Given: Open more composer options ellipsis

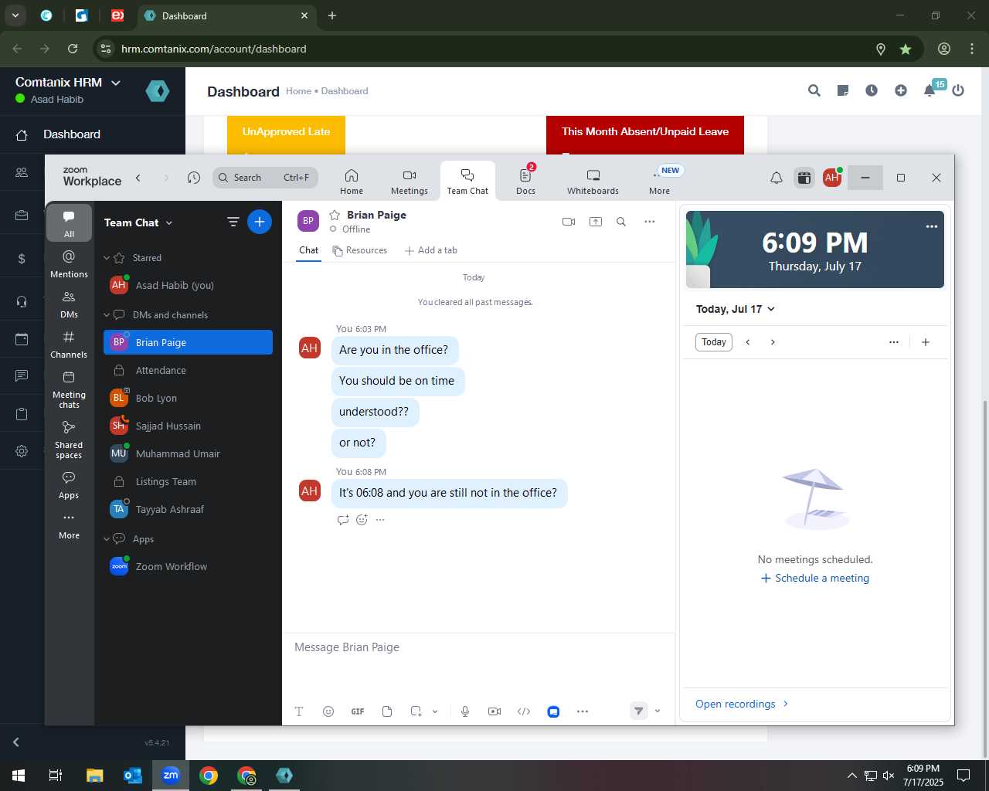Looking at the screenshot, I should pos(583,711).
